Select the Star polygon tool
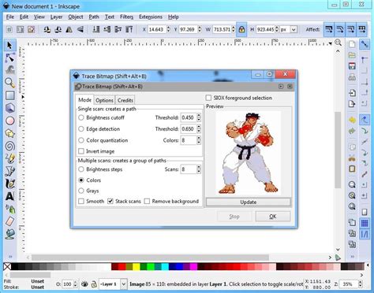Image resolution: width=374 pixels, height=293 pixels. click(9, 133)
